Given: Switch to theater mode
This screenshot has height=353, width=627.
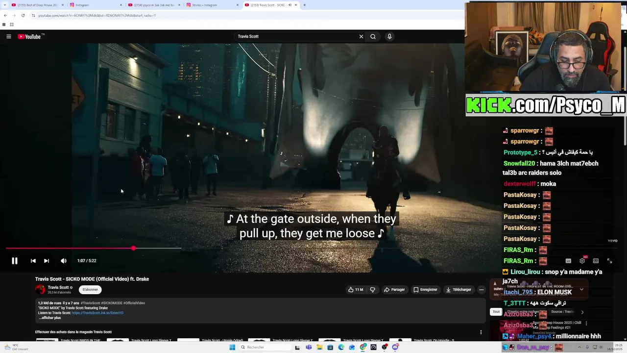Looking at the screenshot, I should click(x=596, y=261).
